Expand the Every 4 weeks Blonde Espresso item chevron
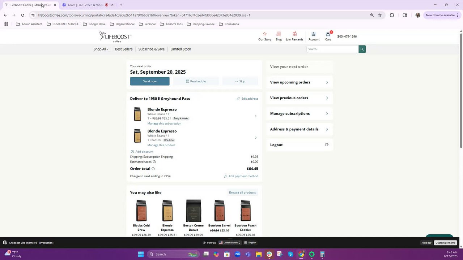The width and height of the screenshot is (463, 260). 256,116
